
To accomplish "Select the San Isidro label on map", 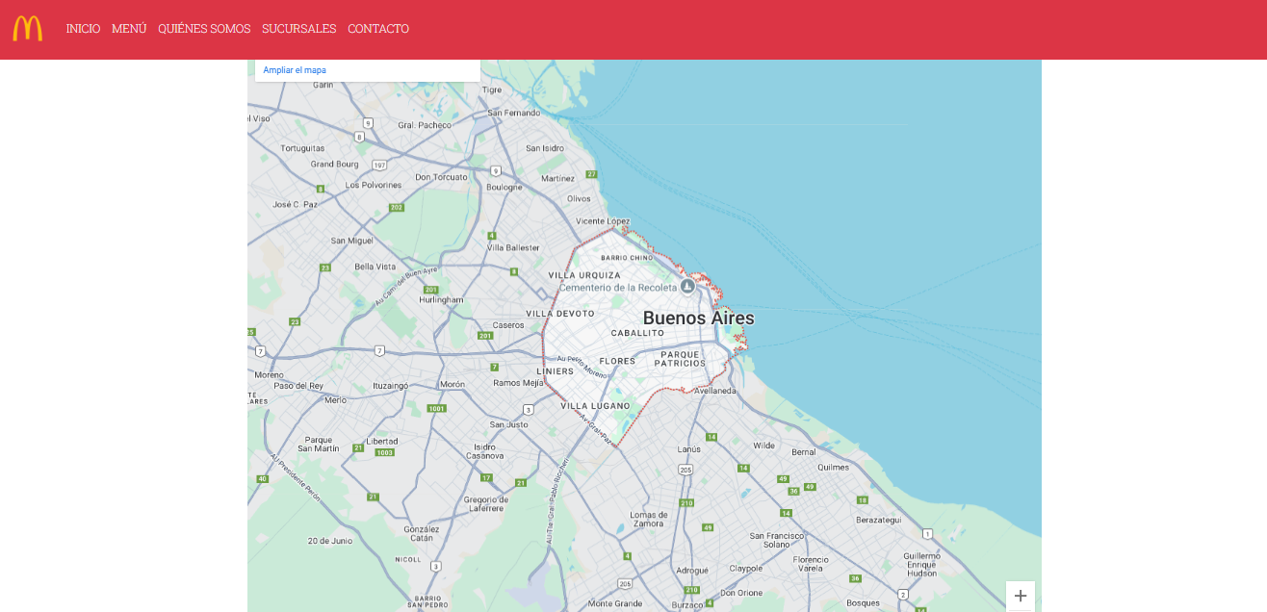I will pos(545,148).
